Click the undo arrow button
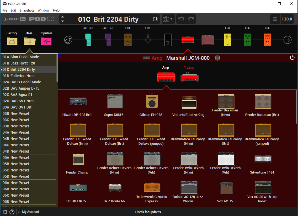 pyautogui.click(x=181, y=19)
